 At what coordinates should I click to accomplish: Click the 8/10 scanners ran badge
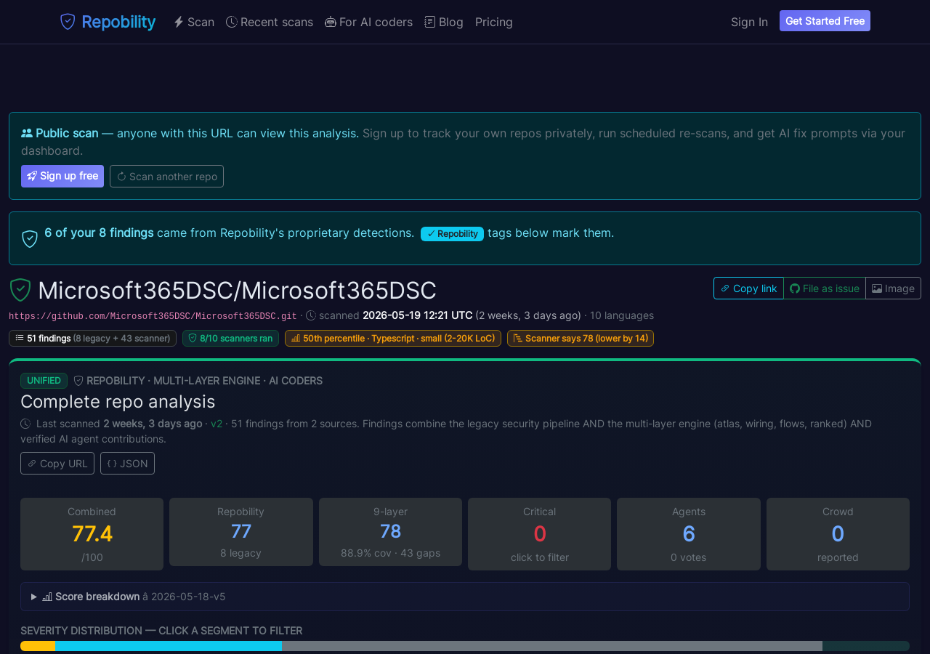point(230,339)
